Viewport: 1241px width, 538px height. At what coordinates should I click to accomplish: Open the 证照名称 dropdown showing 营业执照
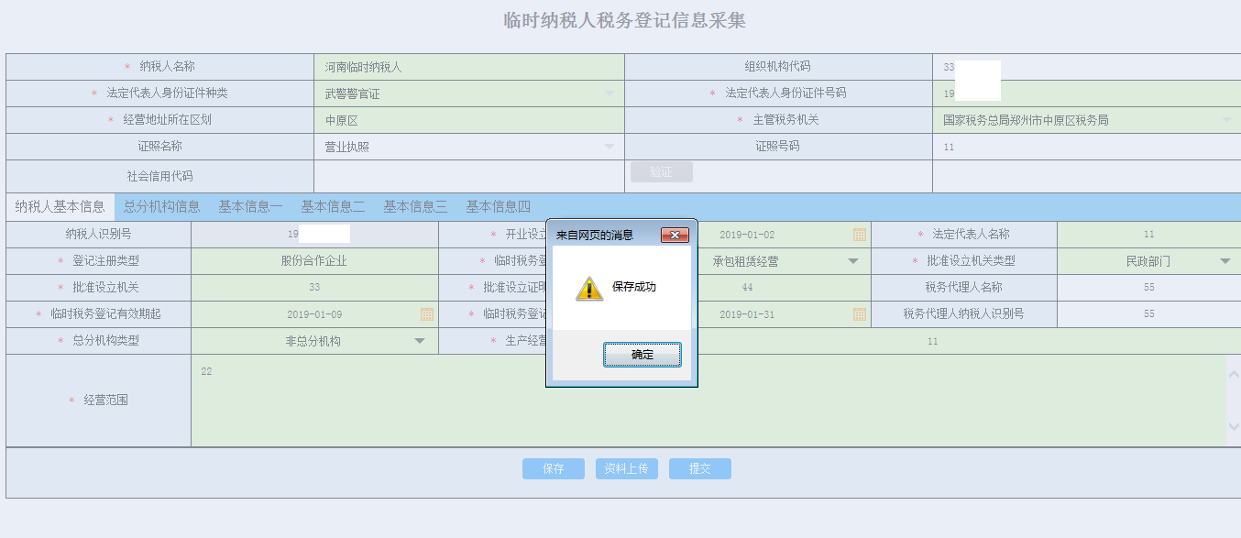point(610,147)
